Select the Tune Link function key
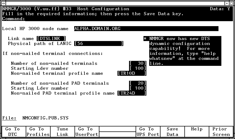 [x=62, y=132]
